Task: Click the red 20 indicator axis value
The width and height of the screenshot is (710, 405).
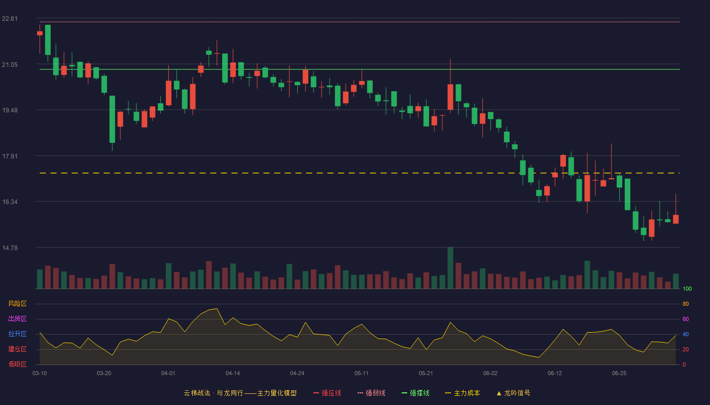Action: click(x=686, y=350)
